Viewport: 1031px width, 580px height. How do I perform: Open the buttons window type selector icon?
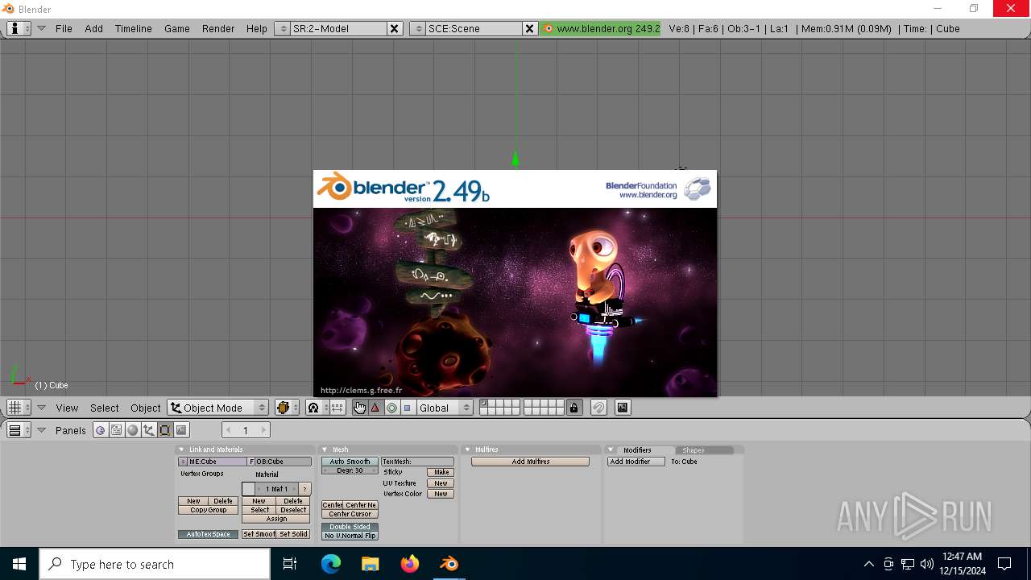tap(19, 430)
